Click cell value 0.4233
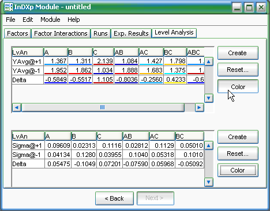Viewport: 270px width, 211px height. click(x=175, y=80)
